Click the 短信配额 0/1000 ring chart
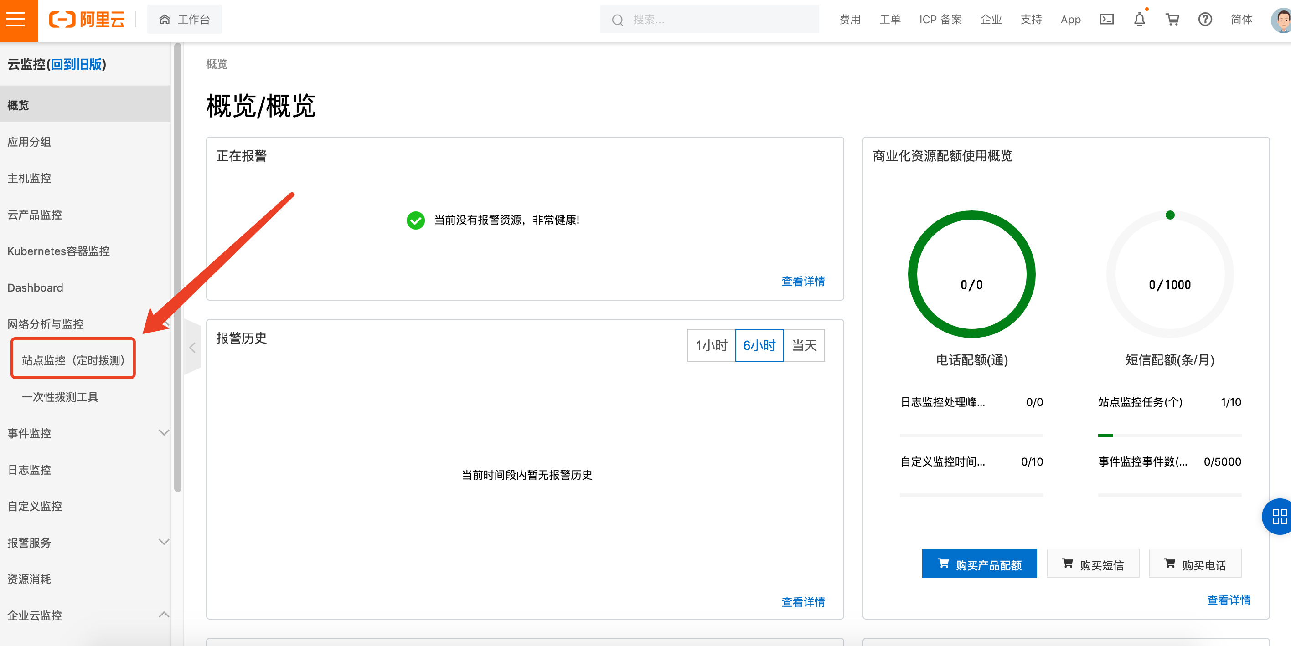This screenshot has width=1291, height=646. tap(1170, 274)
